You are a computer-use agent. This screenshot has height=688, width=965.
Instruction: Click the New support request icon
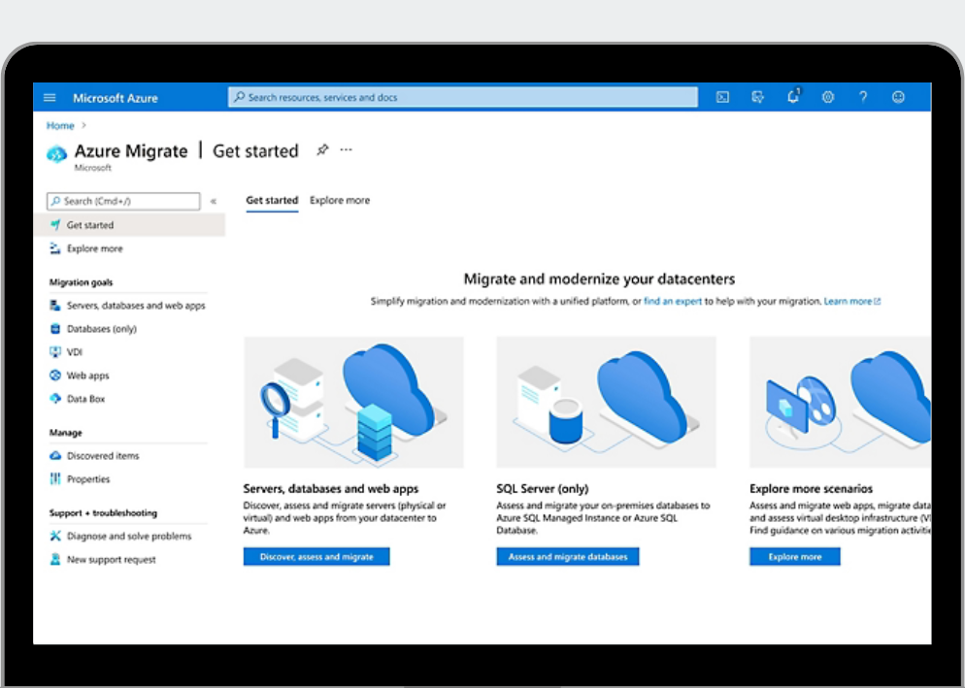pos(55,559)
